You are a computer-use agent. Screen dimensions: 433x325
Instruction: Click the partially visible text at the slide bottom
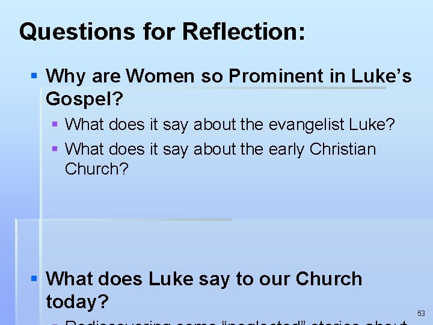coord(235,323)
